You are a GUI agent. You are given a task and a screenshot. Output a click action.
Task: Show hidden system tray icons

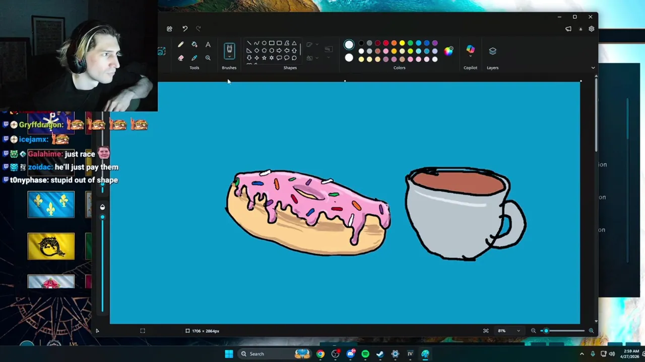click(582, 354)
